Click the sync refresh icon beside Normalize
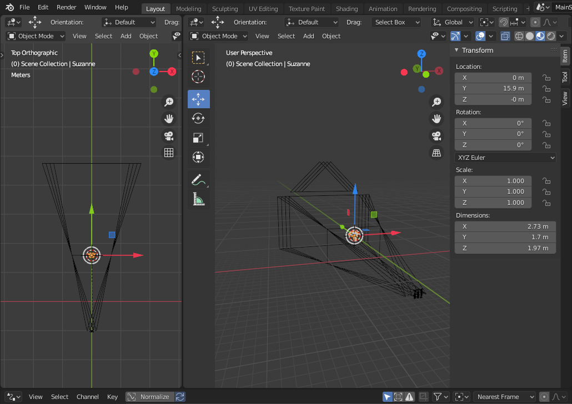This screenshot has height=404, width=572. [x=180, y=397]
